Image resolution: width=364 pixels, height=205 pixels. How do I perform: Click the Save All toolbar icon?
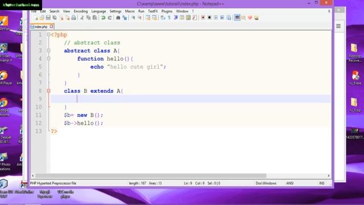pos(55,18)
